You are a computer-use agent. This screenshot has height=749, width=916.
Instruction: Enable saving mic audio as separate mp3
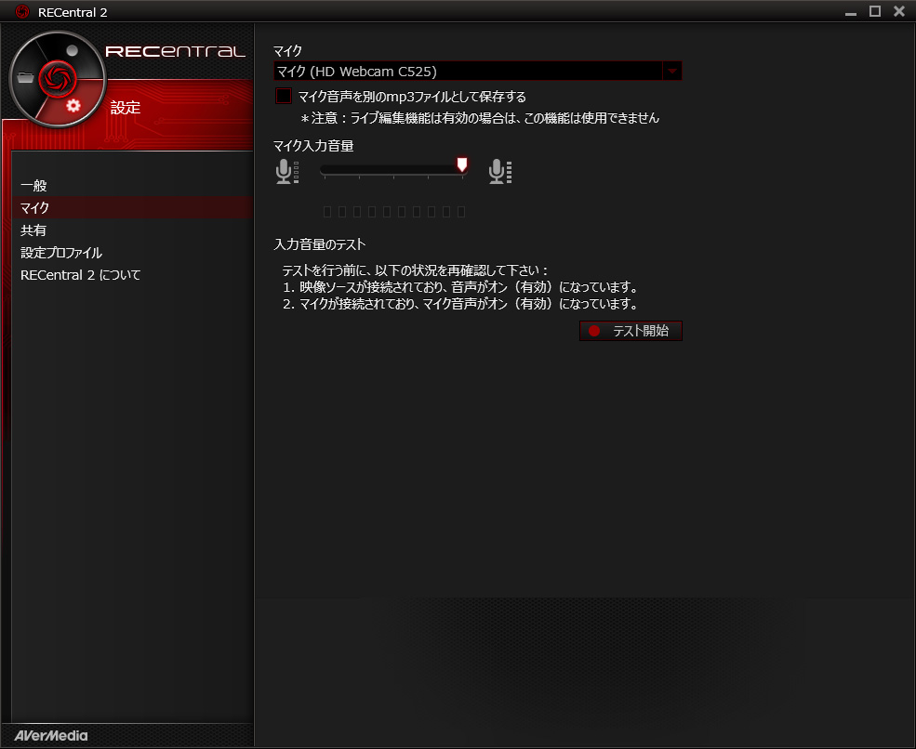(284, 96)
